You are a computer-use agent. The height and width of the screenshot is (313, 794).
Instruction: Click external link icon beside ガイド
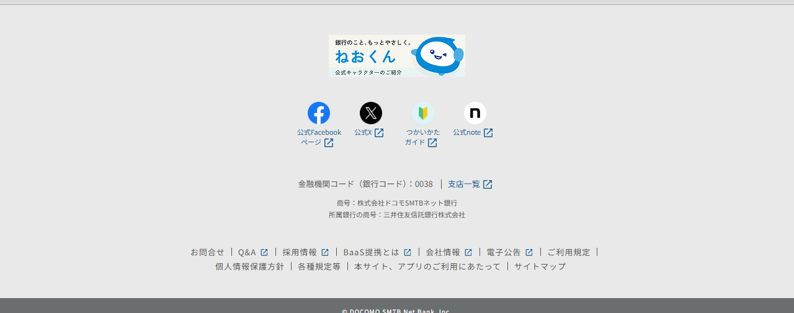[x=432, y=143]
